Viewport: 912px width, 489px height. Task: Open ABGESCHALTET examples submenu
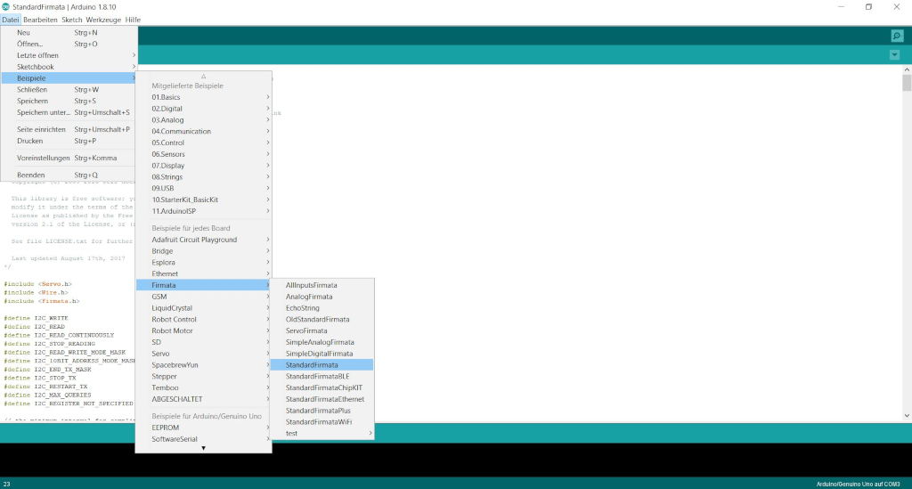pos(204,399)
